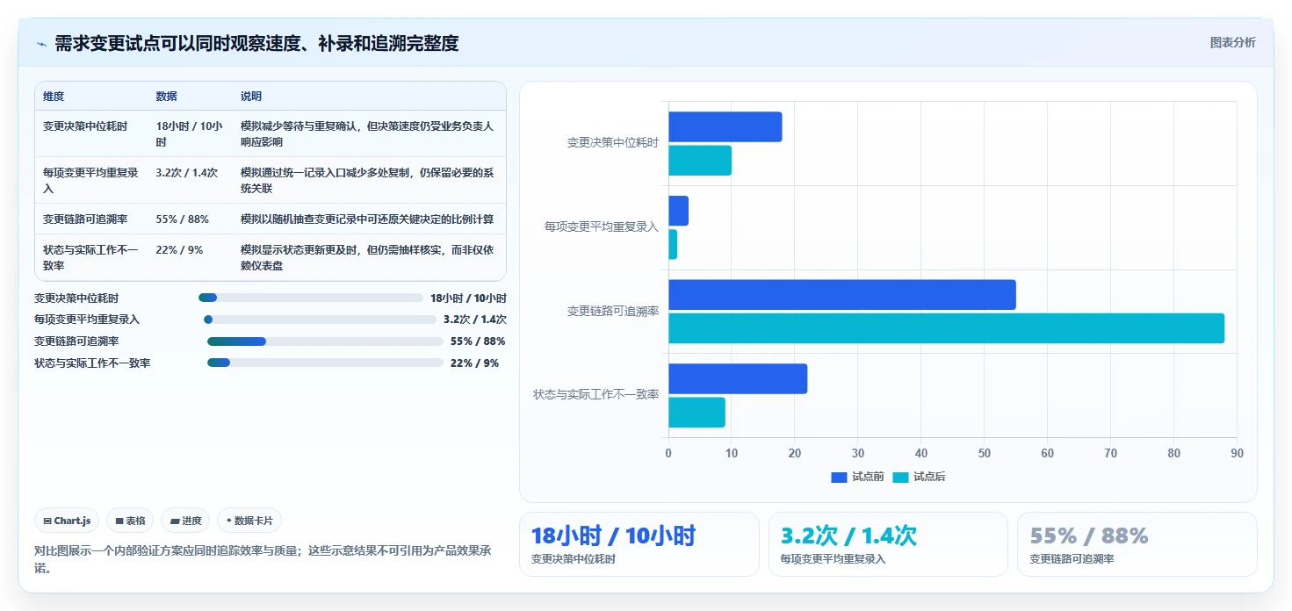This screenshot has height=611, width=1292.
Task: Click the lightning icon beside the header title
Action: [42, 44]
